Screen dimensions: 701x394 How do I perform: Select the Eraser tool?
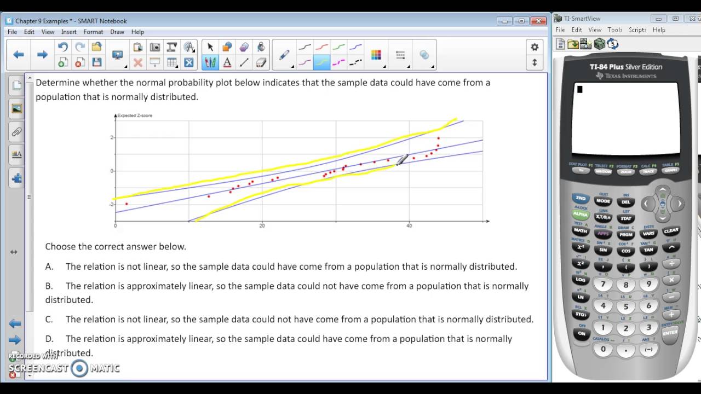pos(261,62)
